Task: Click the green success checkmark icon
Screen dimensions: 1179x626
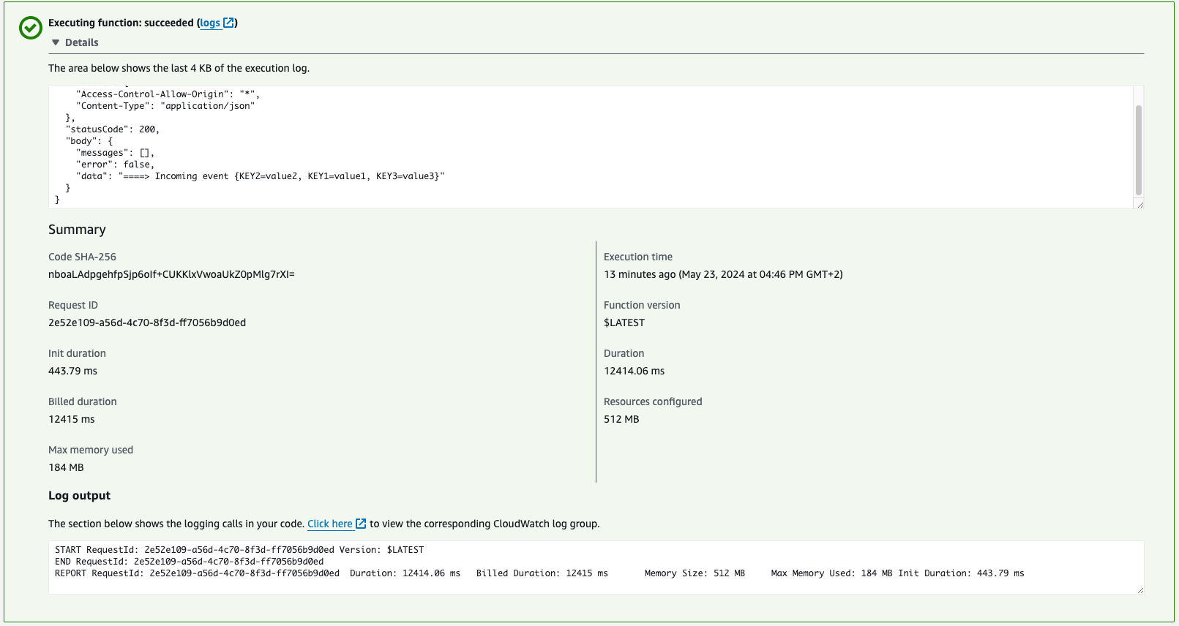Action: point(31,28)
